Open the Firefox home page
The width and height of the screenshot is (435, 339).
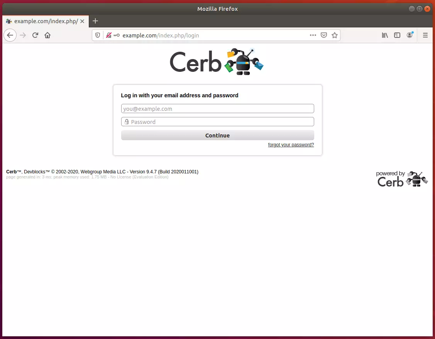(47, 35)
